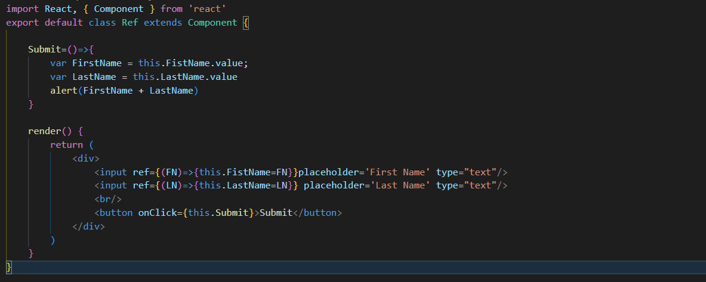Click this.LastName=LN ref assignment

[x=243, y=185]
